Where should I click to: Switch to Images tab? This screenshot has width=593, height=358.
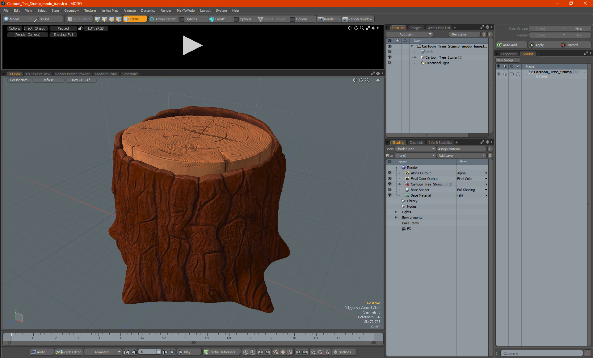coord(416,28)
